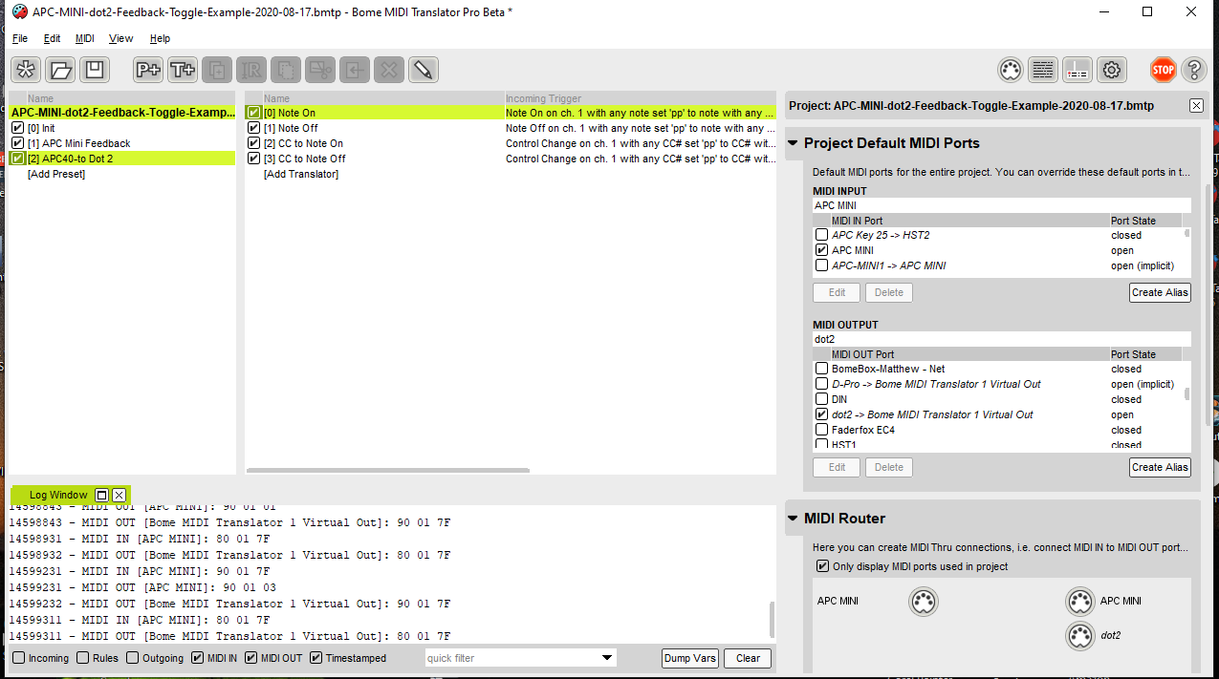Enable the Rules log filter checkbox
This screenshot has width=1219, height=679.
click(83, 658)
